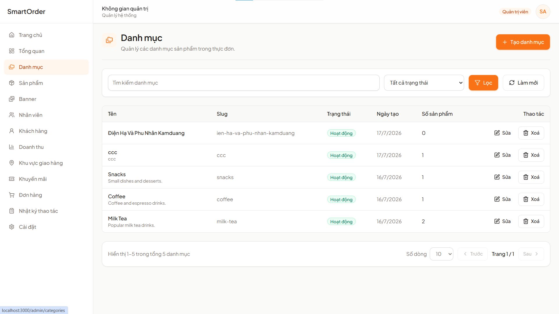Click the Khách hàng user icon
This screenshot has width=559, height=314.
pos(12,131)
